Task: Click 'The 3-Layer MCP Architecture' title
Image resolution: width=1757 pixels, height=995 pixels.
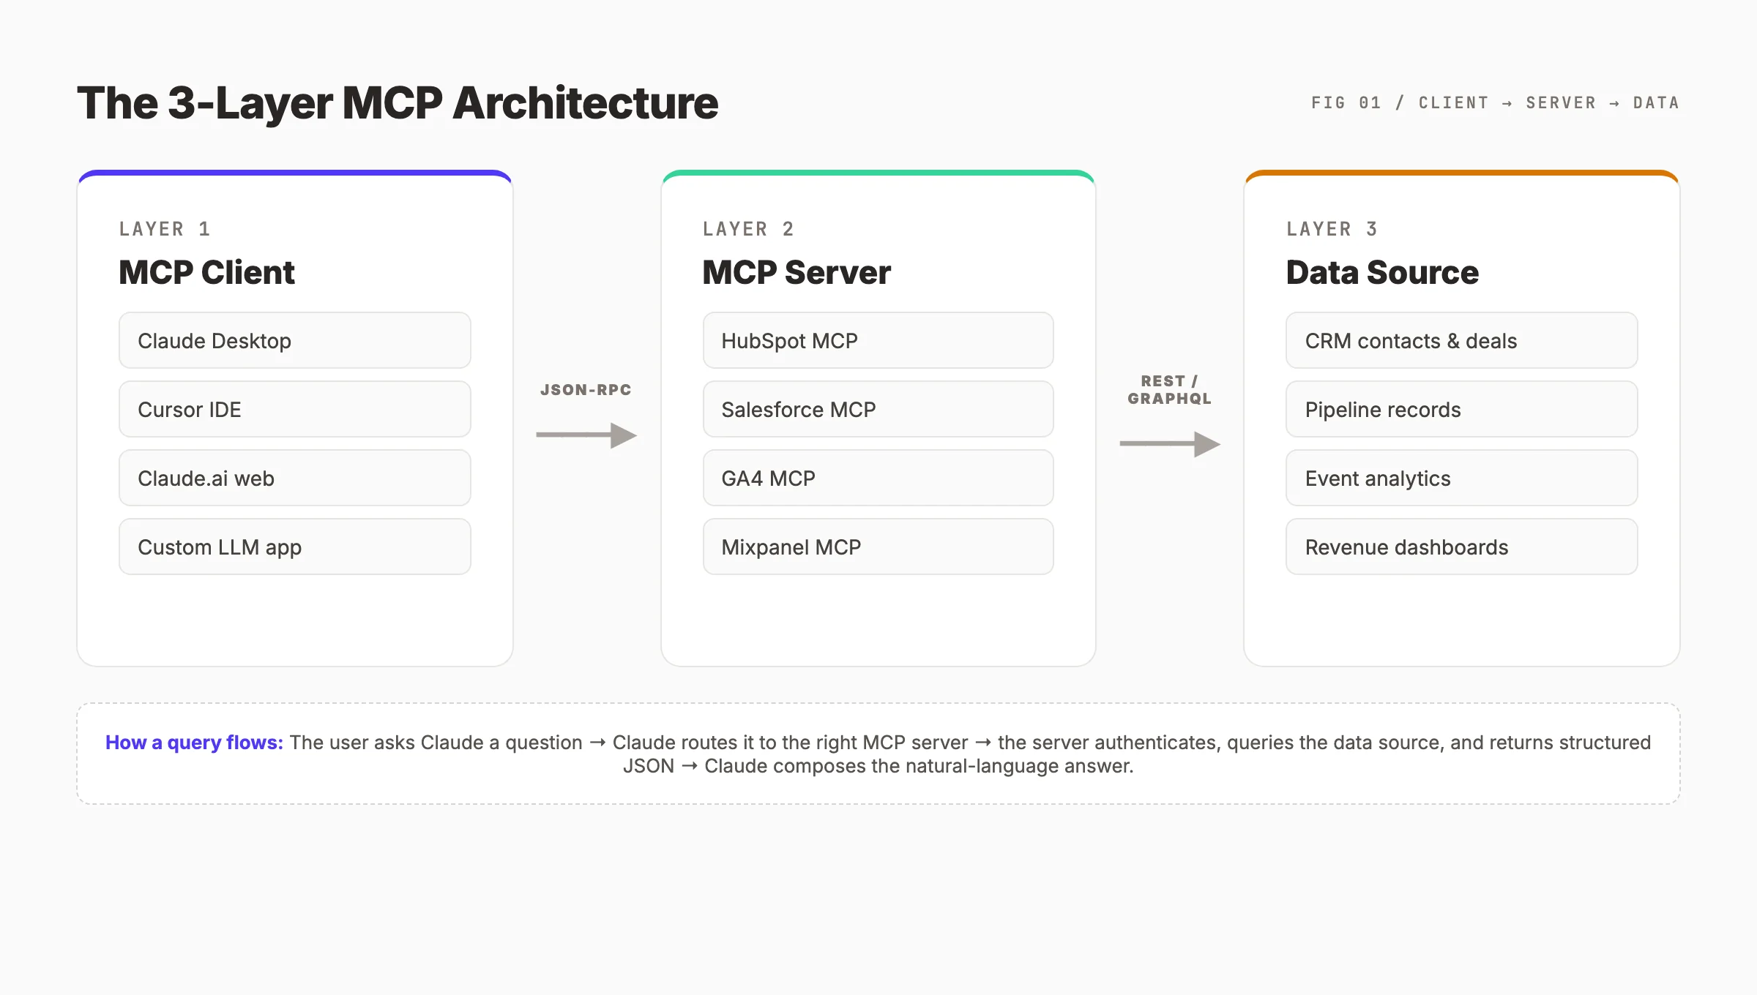Action: [x=398, y=103]
